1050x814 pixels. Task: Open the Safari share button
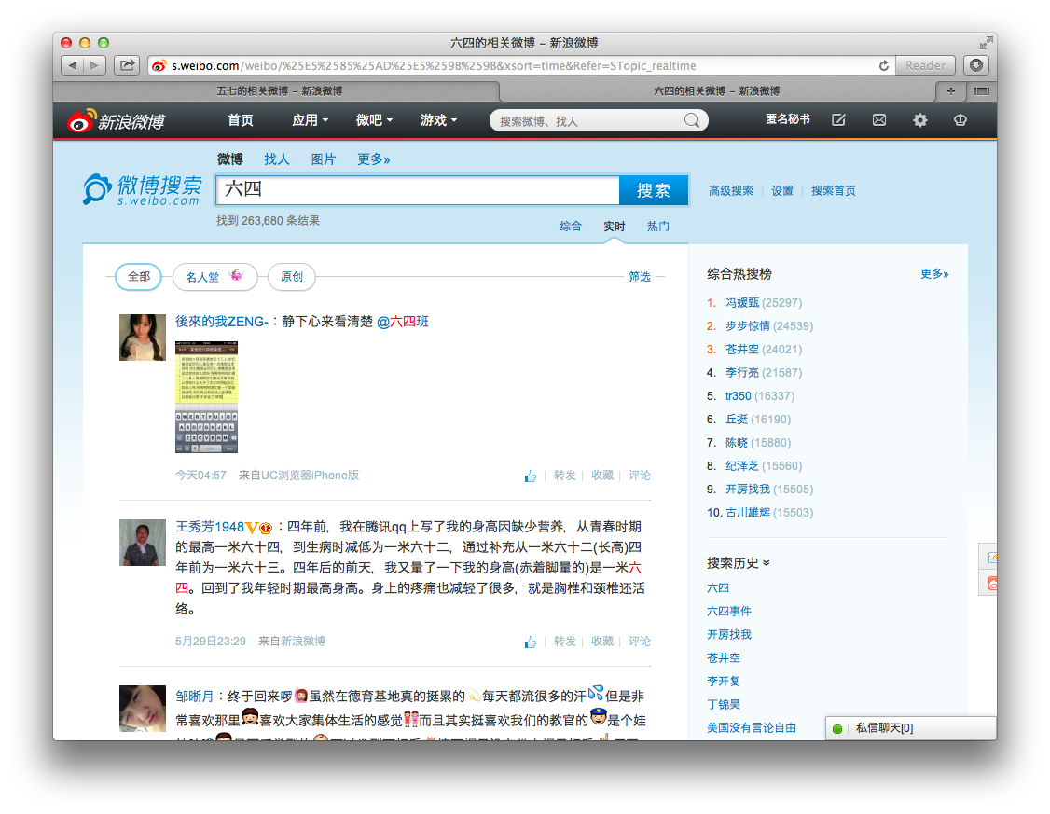tap(127, 65)
